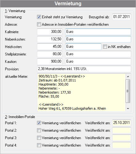Click the Kaltmiete Euro currency field

click(x=98, y=32)
